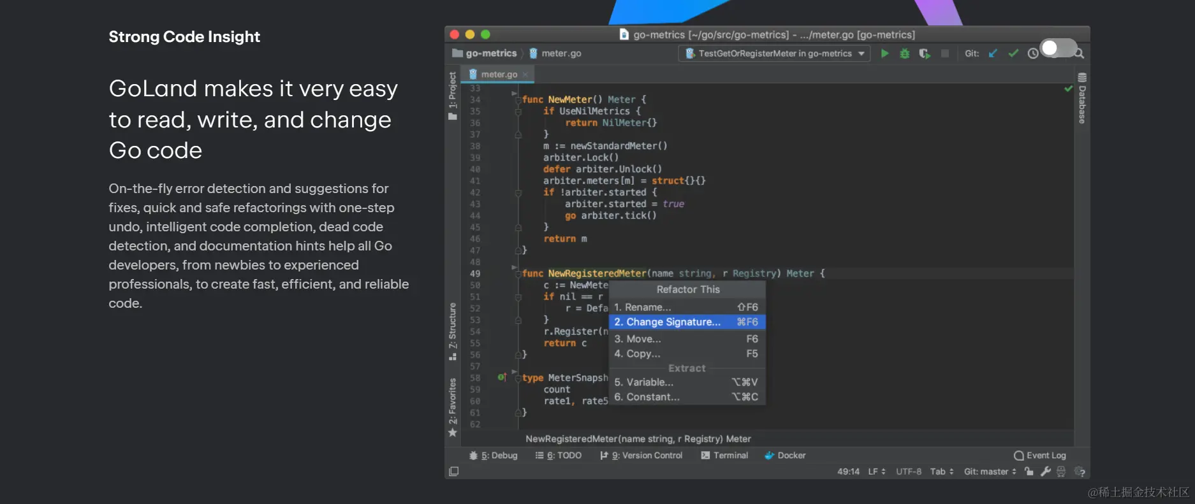
Task: Run with coverage from the toolbar
Action: point(925,54)
